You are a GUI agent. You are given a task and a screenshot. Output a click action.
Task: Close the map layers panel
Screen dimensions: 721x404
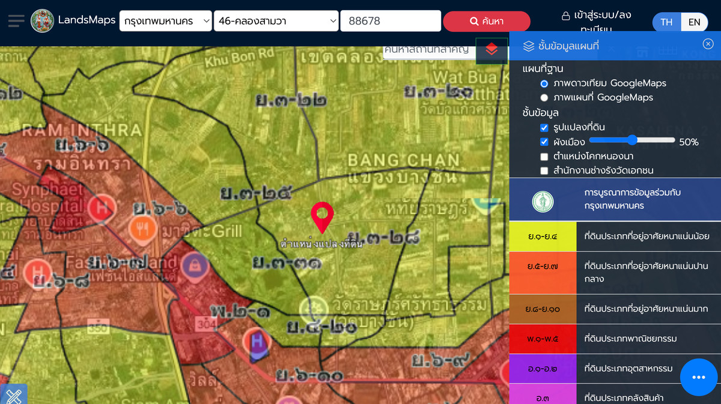click(x=708, y=44)
